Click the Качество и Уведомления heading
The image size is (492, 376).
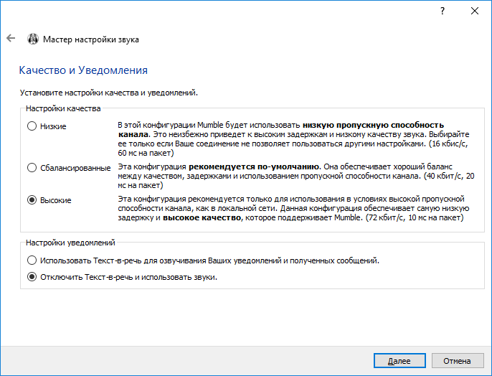click(83, 70)
